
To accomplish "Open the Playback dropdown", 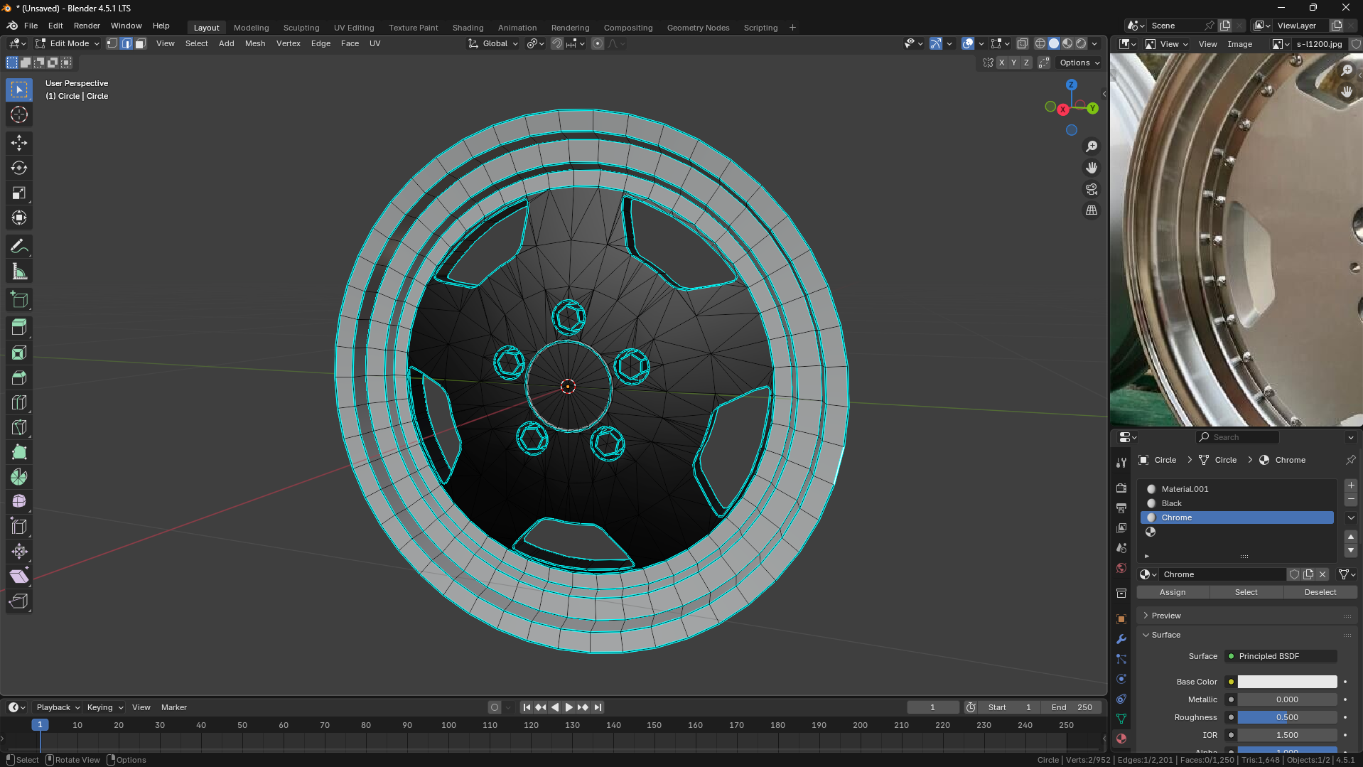I will click(x=58, y=707).
